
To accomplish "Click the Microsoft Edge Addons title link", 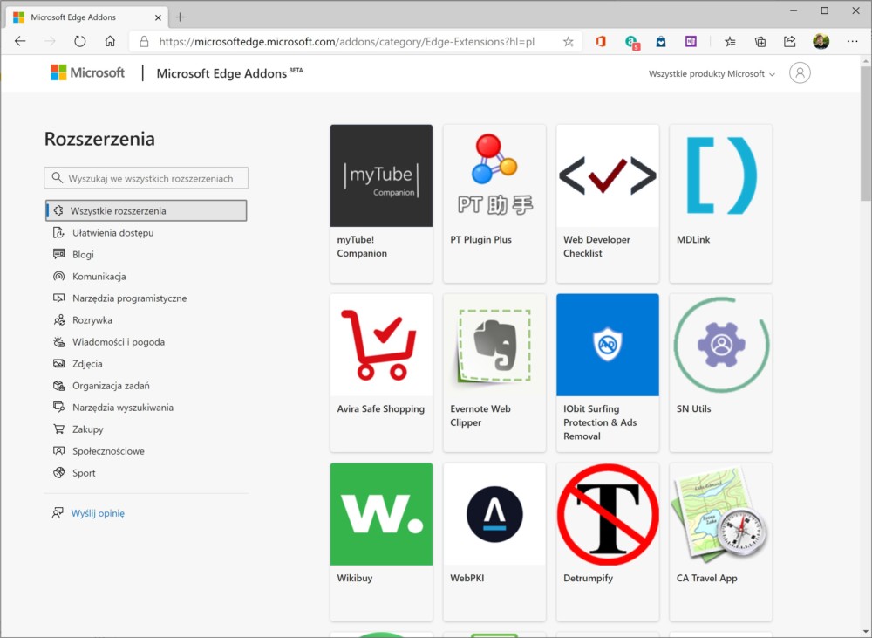I will pyautogui.click(x=221, y=73).
